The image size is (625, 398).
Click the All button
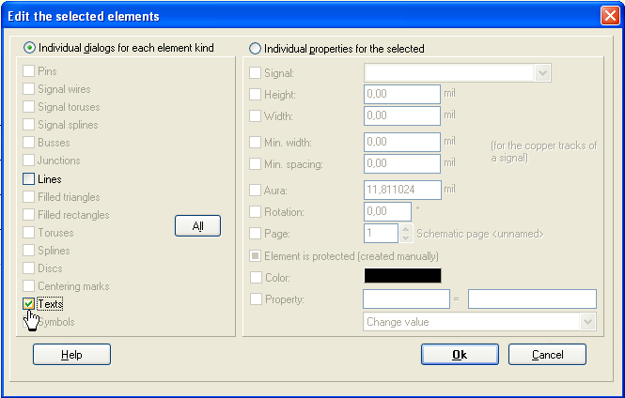[197, 226]
